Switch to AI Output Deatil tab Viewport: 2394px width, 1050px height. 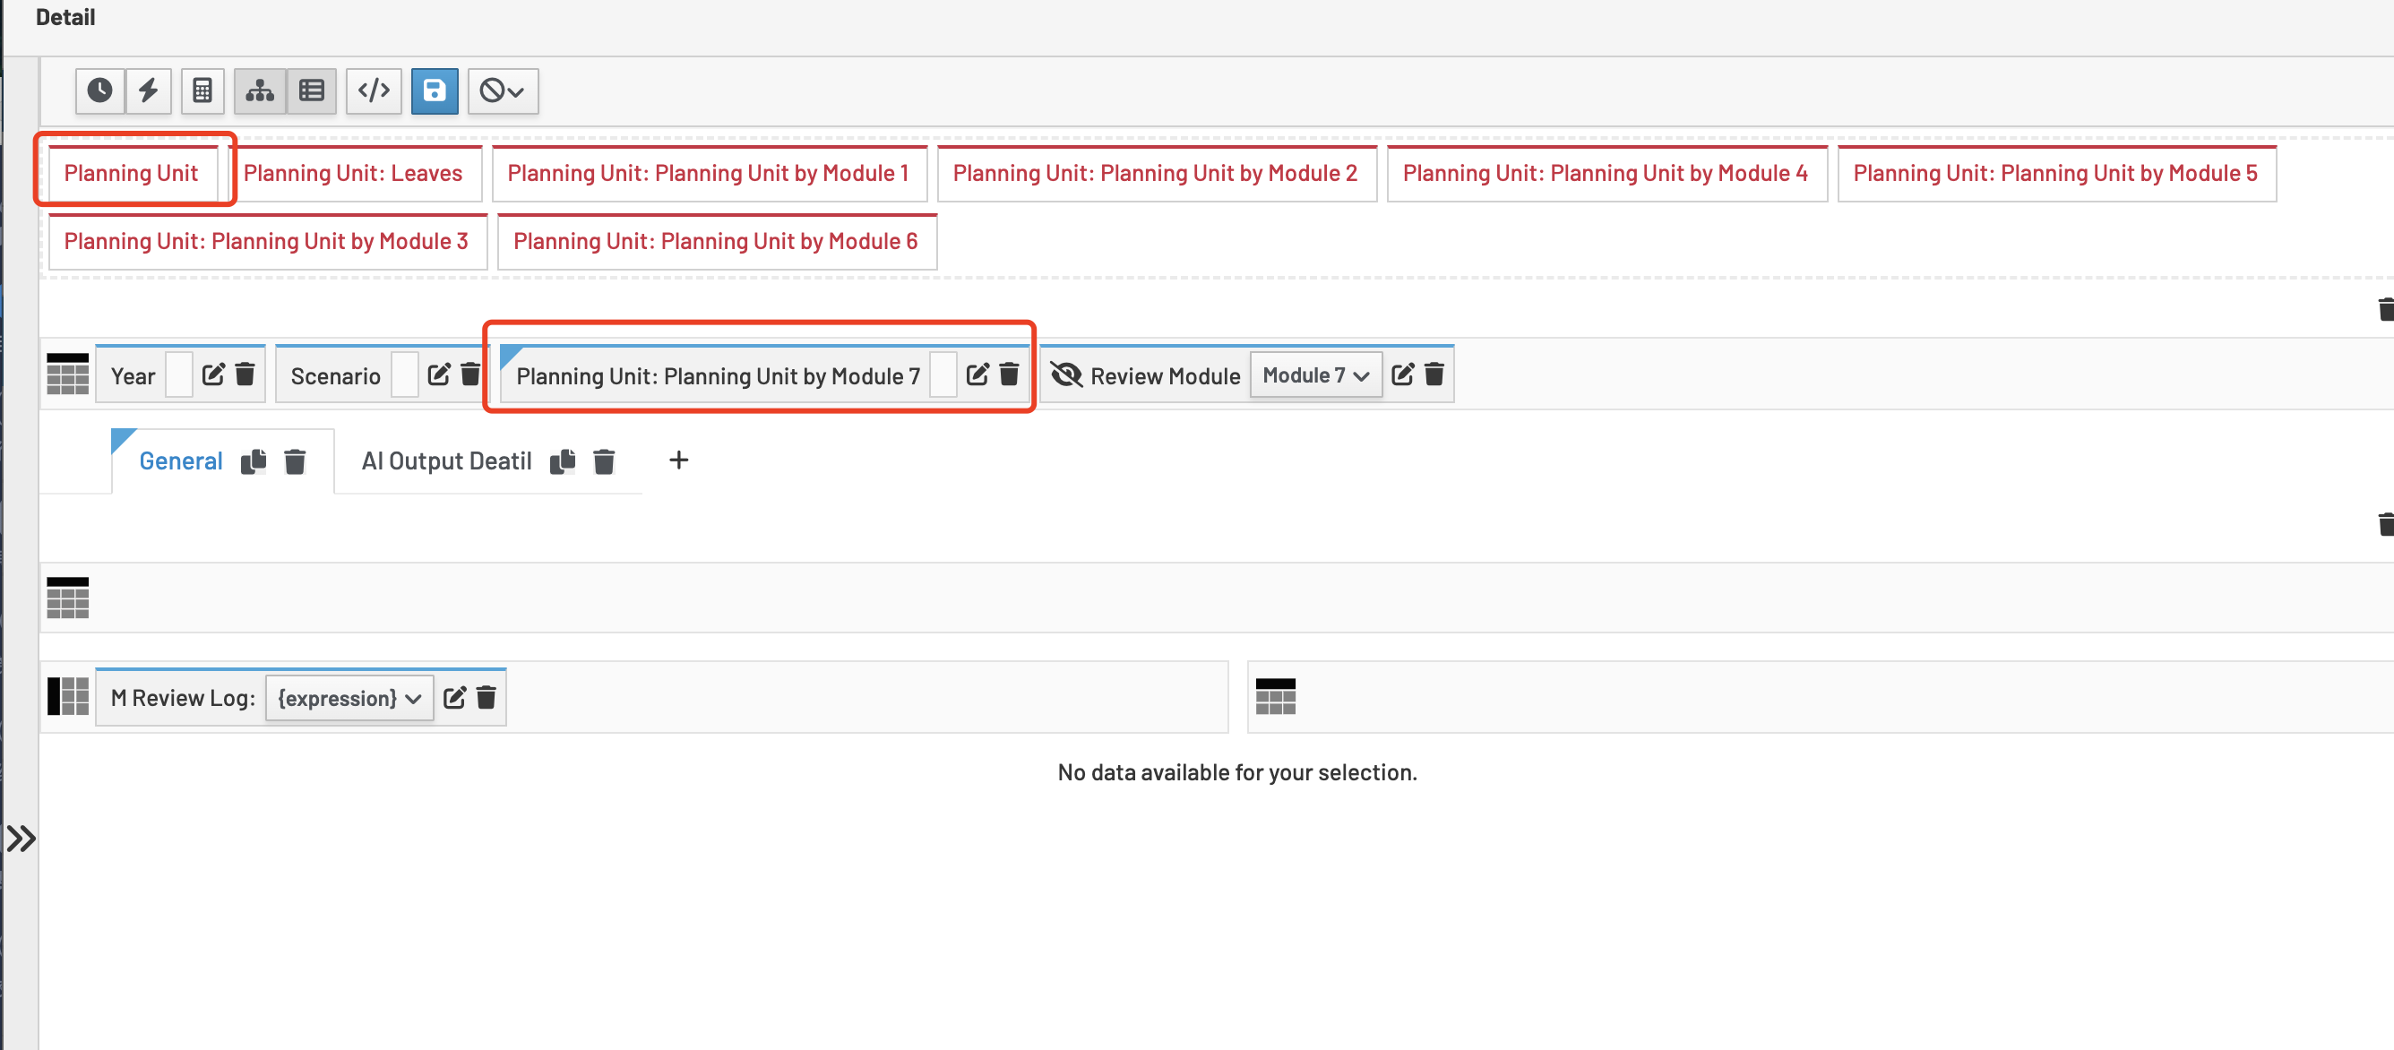pyautogui.click(x=446, y=460)
